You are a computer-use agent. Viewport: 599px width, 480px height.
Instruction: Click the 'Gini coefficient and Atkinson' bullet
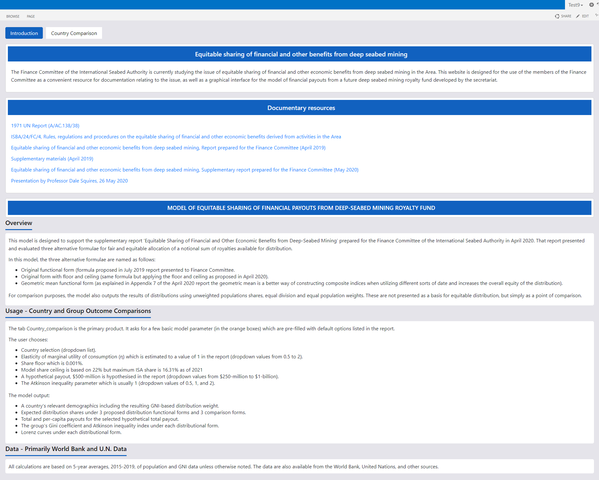tap(120, 425)
